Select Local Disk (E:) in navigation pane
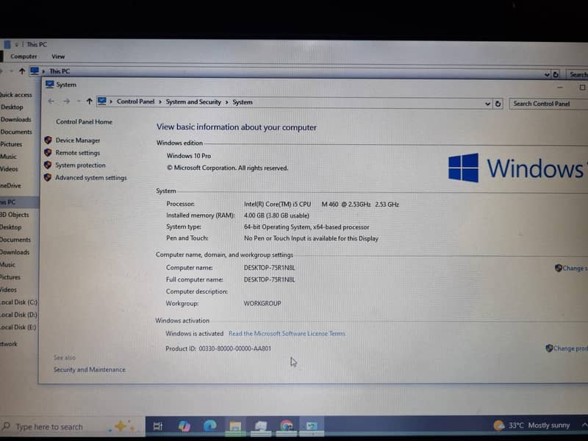Image resolution: width=588 pixels, height=441 pixels. (18, 327)
